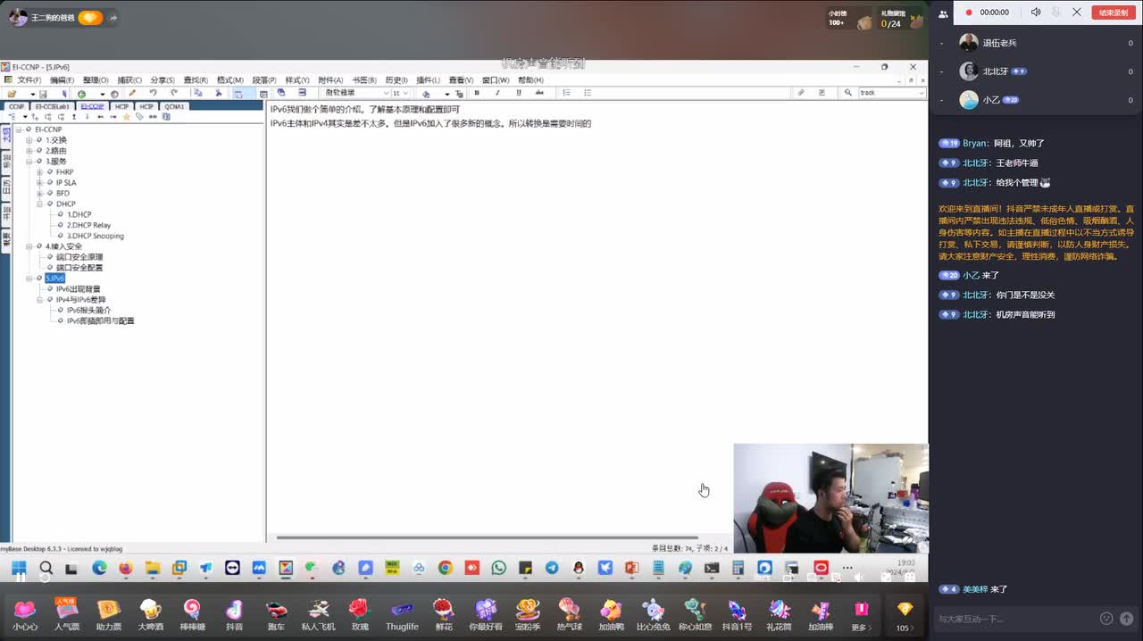Collapse the 3.服务 tree node
The width and height of the screenshot is (1143, 641).
click(x=29, y=162)
